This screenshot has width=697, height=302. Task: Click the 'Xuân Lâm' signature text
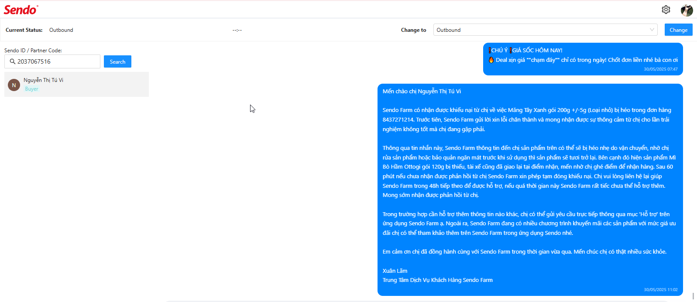[395, 271]
